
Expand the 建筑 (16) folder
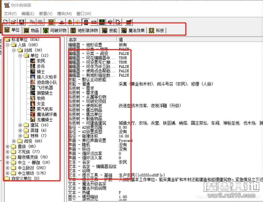(20, 125)
